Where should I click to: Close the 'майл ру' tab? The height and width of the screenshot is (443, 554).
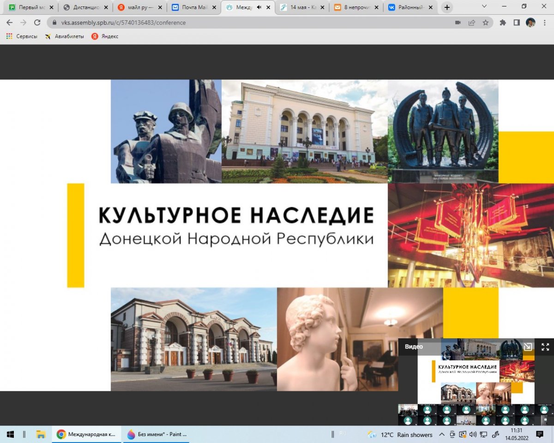pos(160,7)
